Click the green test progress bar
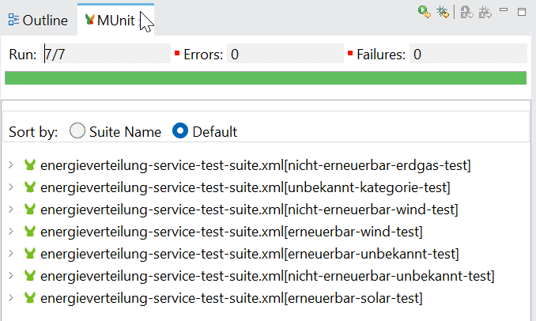The width and height of the screenshot is (536, 321). (x=266, y=78)
